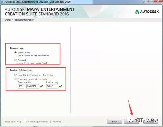Close the installer window
This screenshot has width=163, height=127.
[158, 1]
